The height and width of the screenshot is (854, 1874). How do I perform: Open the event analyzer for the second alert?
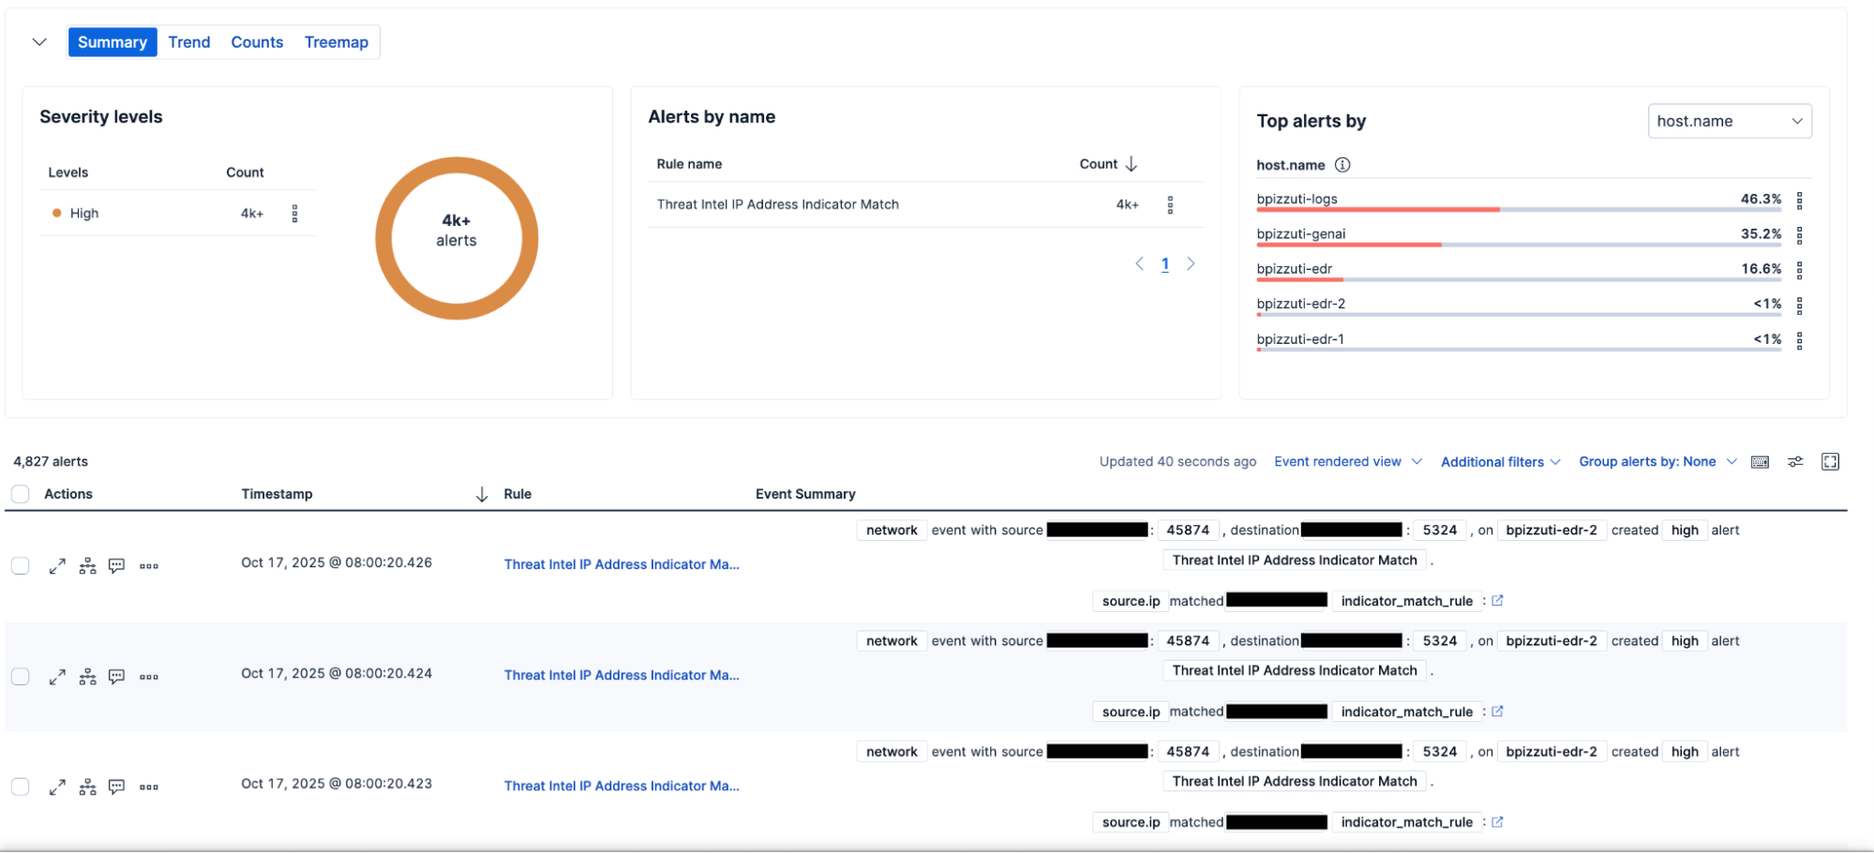coord(87,676)
